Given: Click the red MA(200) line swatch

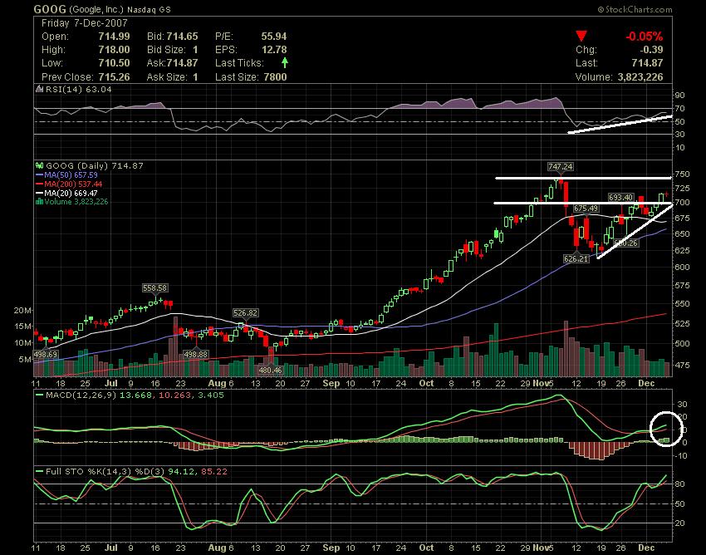Looking at the screenshot, I should (39, 184).
